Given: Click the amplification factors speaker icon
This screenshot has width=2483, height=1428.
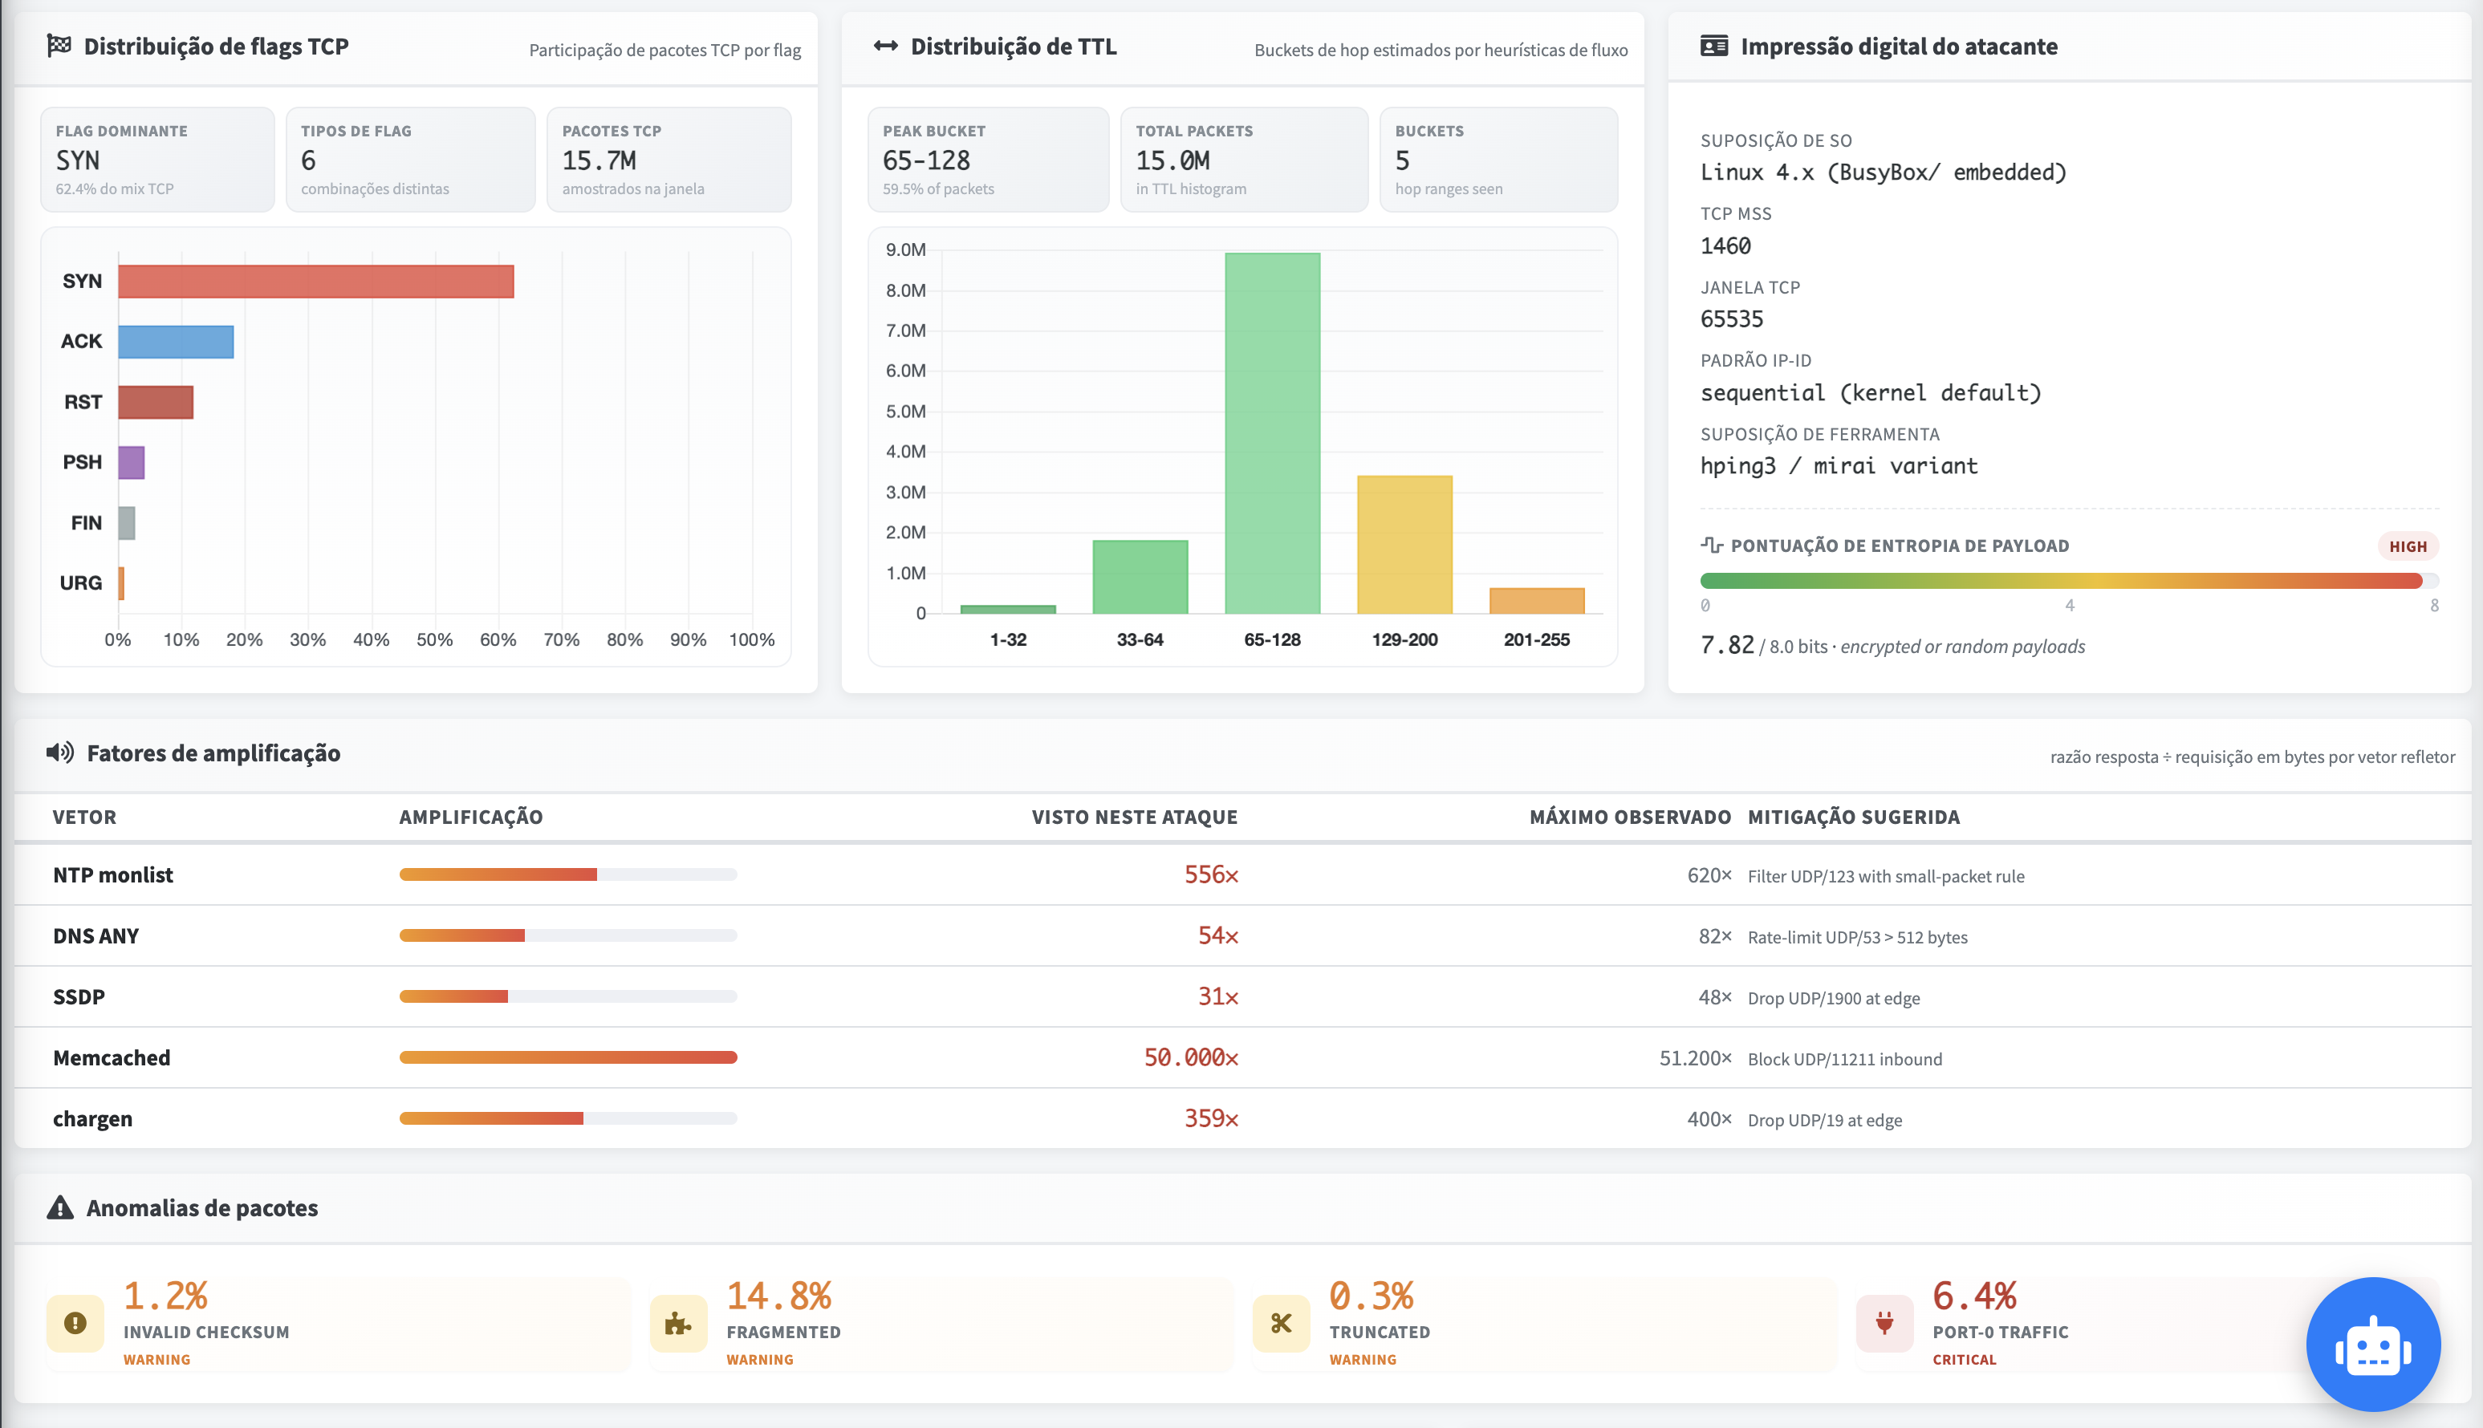Looking at the screenshot, I should [x=60, y=753].
